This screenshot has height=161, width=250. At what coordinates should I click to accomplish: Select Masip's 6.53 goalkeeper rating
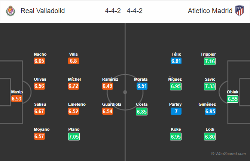click(x=16, y=99)
